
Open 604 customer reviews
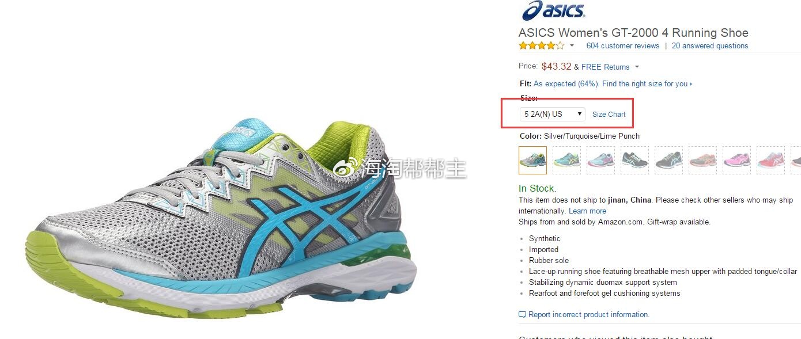(622, 45)
